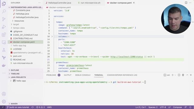The width and height of the screenshot is (194, 109).
Task: Open the Manage gear settings icon
Action: coord(4,101)
